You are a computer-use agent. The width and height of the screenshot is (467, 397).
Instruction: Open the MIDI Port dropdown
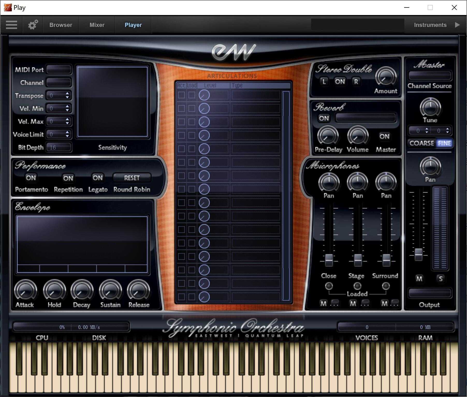[x=59, y=69]
